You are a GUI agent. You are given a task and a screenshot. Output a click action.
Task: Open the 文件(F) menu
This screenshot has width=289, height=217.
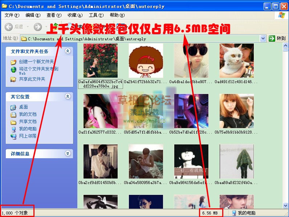click(x=12, y=15)
